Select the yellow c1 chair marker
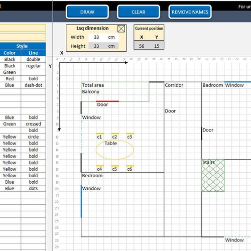Image resolution: width=251 pixels, height=251 pixels. coord(100,134)
